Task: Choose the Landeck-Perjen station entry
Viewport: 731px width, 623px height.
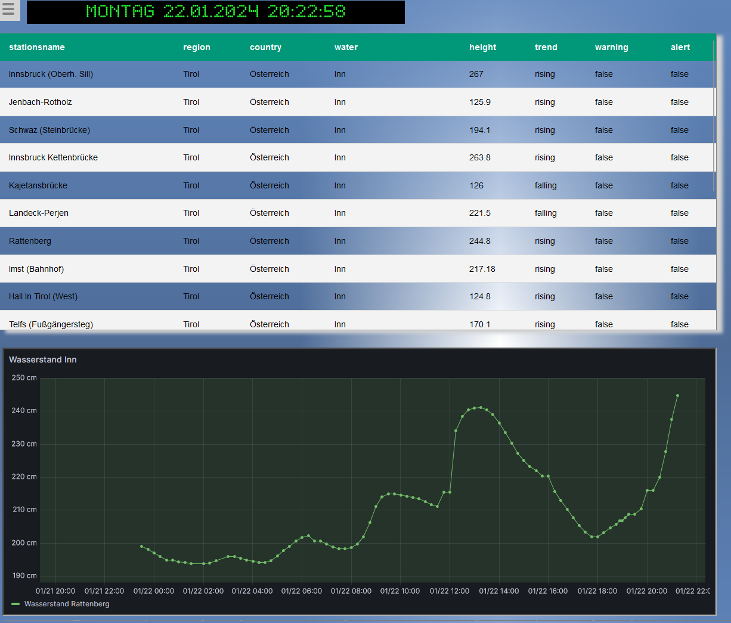Action: click(x=39, y=213)
